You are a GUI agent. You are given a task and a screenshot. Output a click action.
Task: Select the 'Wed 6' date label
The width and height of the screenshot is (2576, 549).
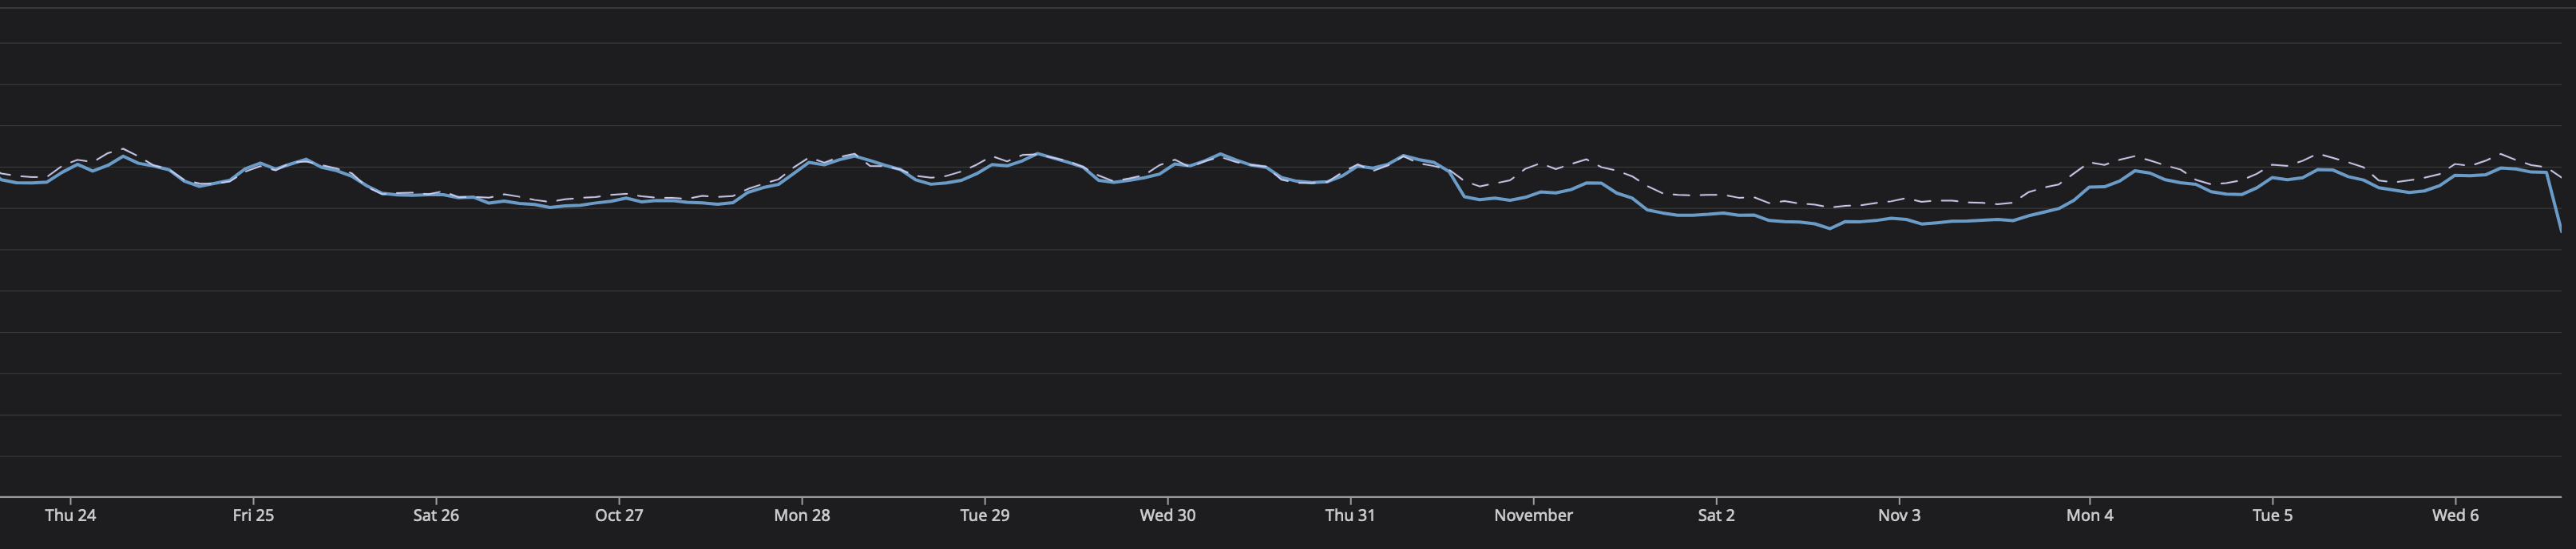coord(2455,515)
